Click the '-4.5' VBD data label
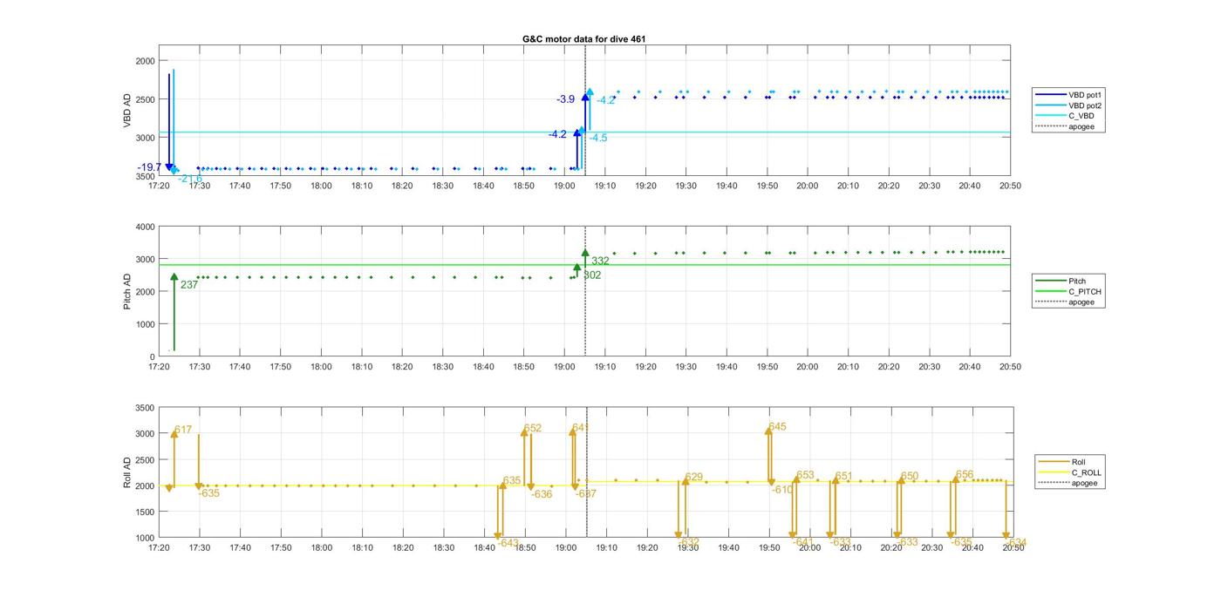This screenshot has height=604, width=1221. click(598, 138)
